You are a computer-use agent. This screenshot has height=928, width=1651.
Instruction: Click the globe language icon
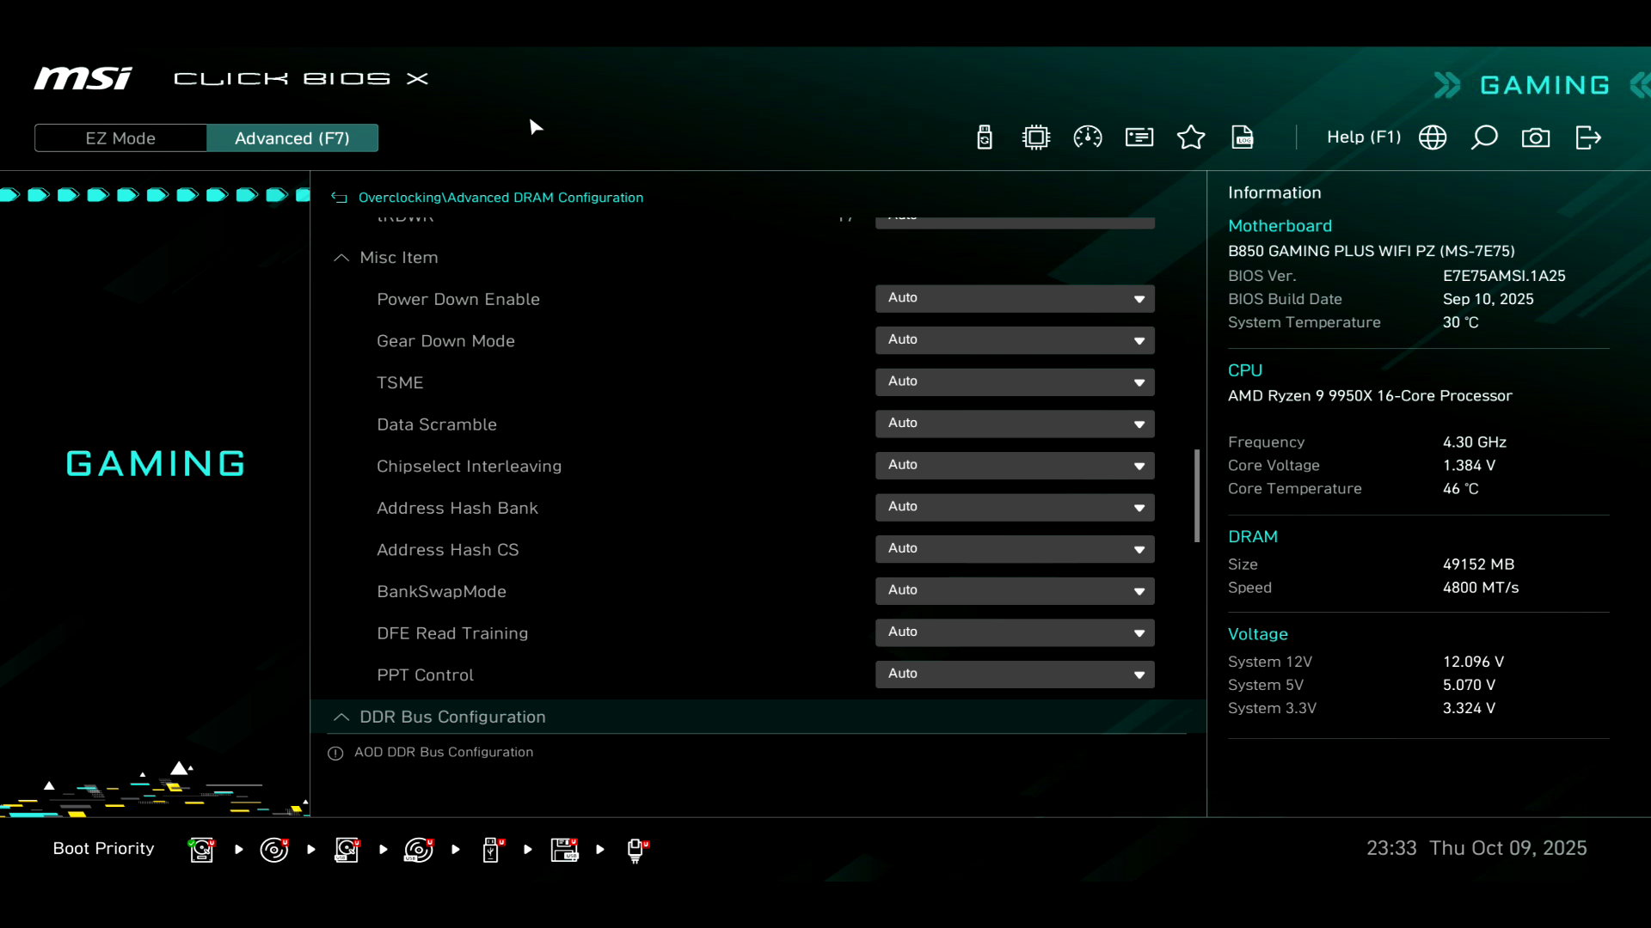coord(1433,137)
